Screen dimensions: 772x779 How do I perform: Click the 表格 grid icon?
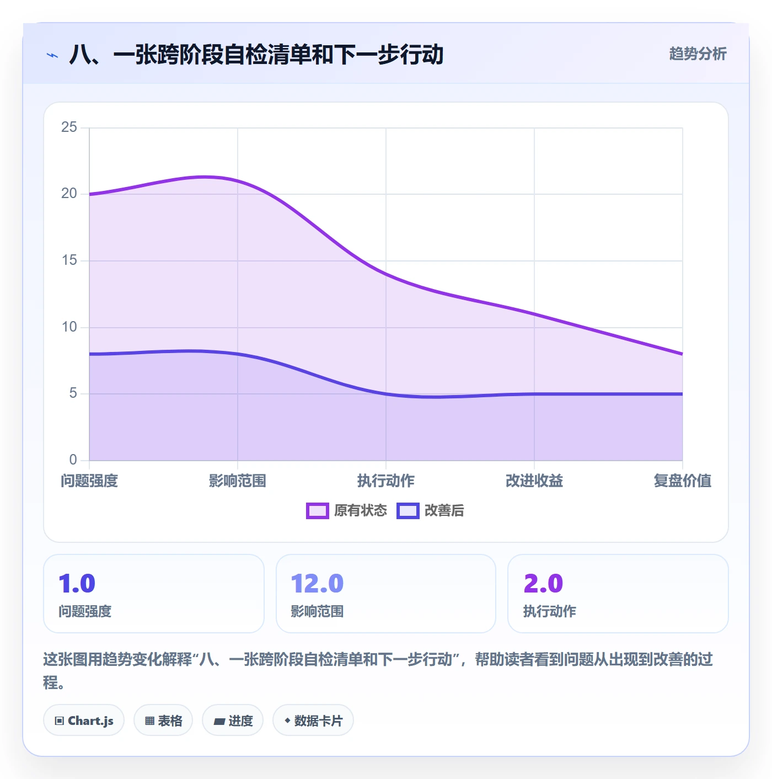[149, 721]
